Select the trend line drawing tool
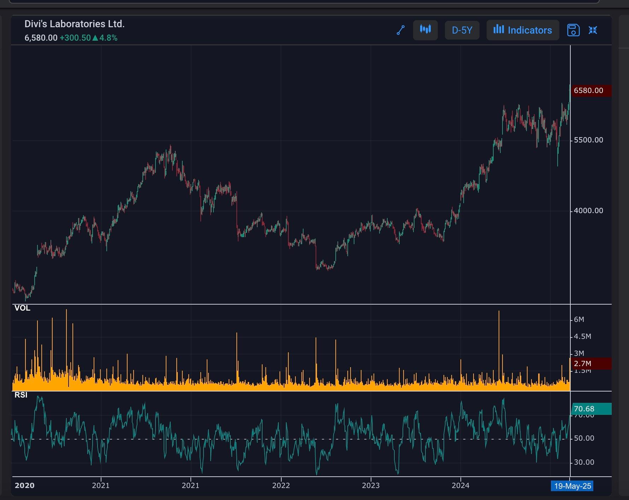Image resolution: width=629 pixels, height=500 pixels. (x=400, y=30)
